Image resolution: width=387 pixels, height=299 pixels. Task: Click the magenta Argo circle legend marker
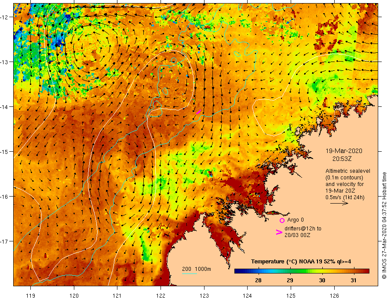point(282,220)
